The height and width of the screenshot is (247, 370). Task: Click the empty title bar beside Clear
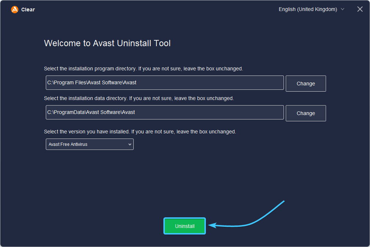pyautogui.click(x=147, y=10)
